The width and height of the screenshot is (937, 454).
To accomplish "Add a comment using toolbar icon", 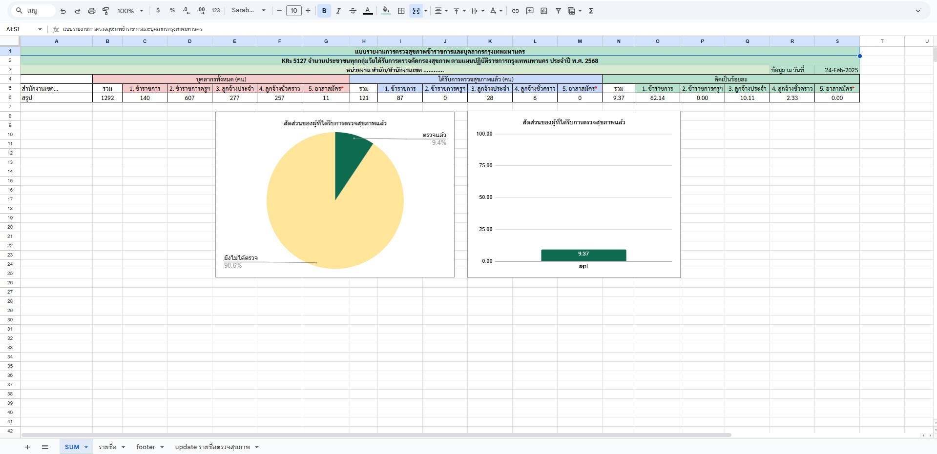I will pos(530,11).
